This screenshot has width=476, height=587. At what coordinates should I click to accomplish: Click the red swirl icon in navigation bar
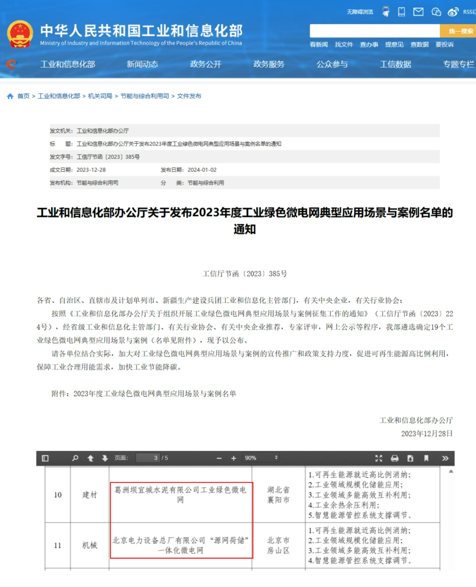(11, 64)
